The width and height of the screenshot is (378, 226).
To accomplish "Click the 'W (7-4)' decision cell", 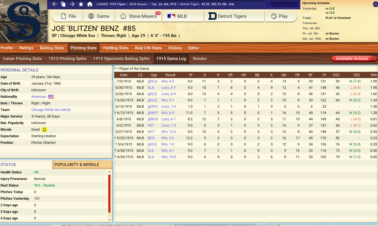I will coord(355,81).
